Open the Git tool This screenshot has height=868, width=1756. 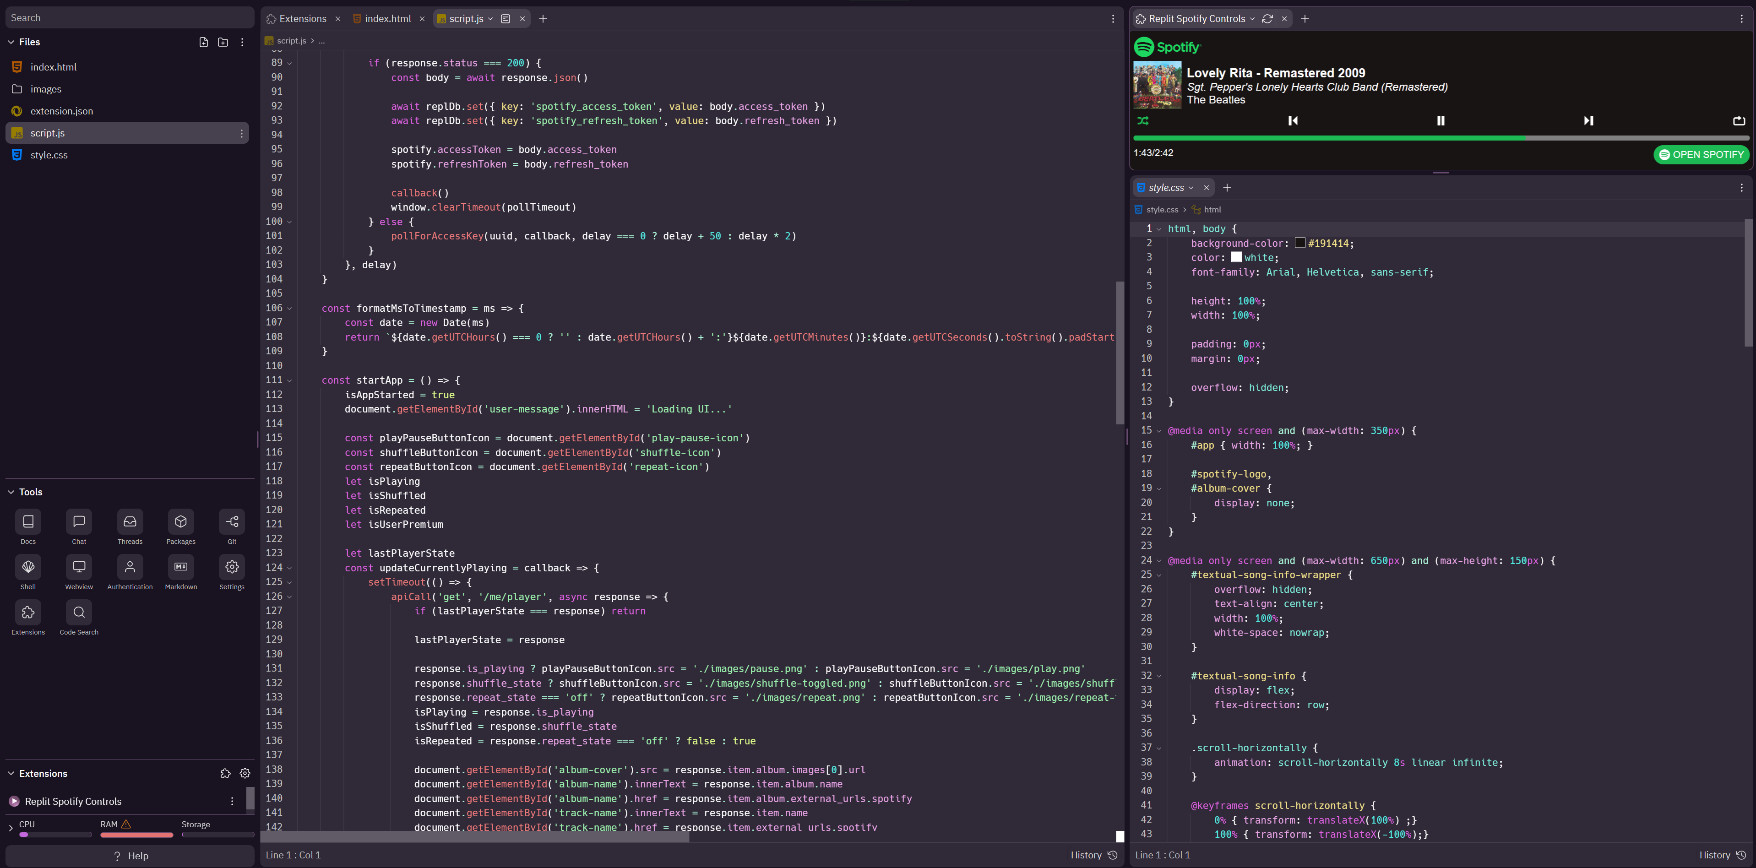[232, 522]
